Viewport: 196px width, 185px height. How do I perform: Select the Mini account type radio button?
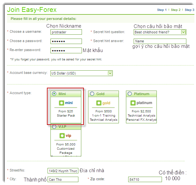click(54, 94)
